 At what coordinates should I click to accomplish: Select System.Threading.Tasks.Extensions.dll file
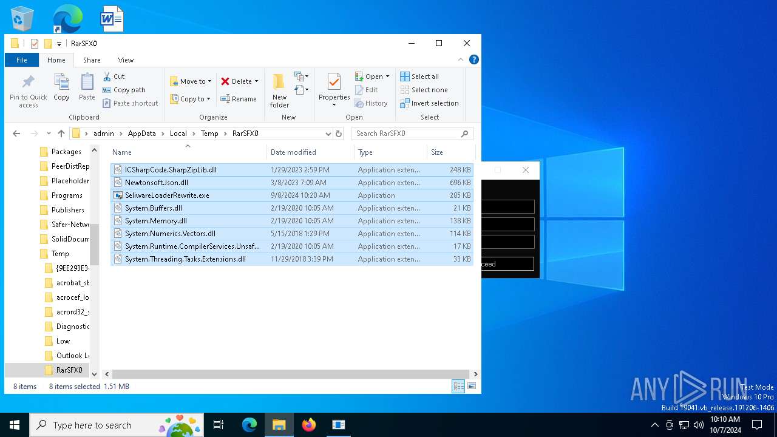[x=291, y=259]
